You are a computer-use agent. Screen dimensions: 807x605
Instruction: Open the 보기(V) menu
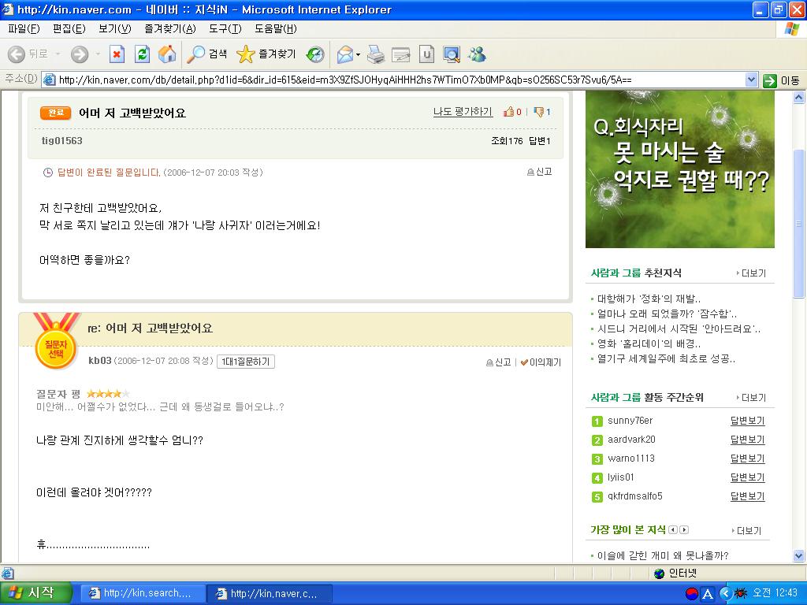[x=115, y=29]
